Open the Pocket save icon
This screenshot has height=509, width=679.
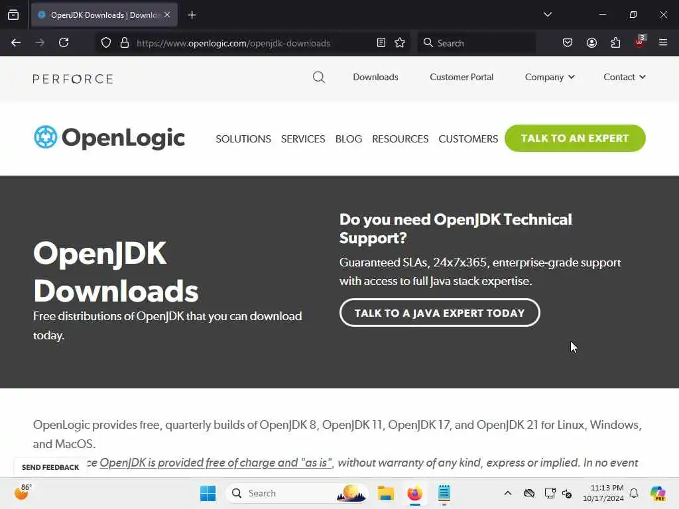[568, 42]
